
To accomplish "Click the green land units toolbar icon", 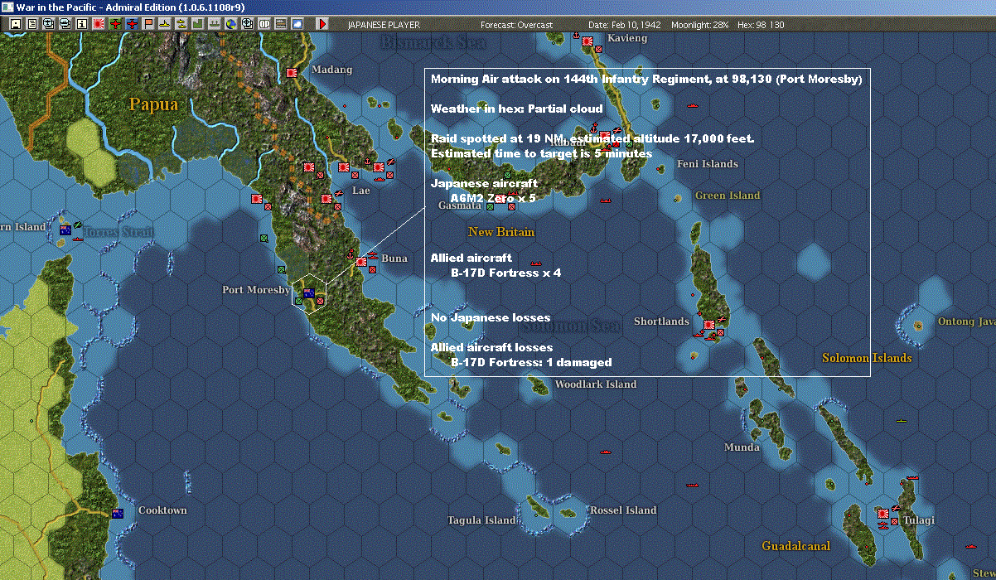I will pyautogui.click(x=197, y=24).
